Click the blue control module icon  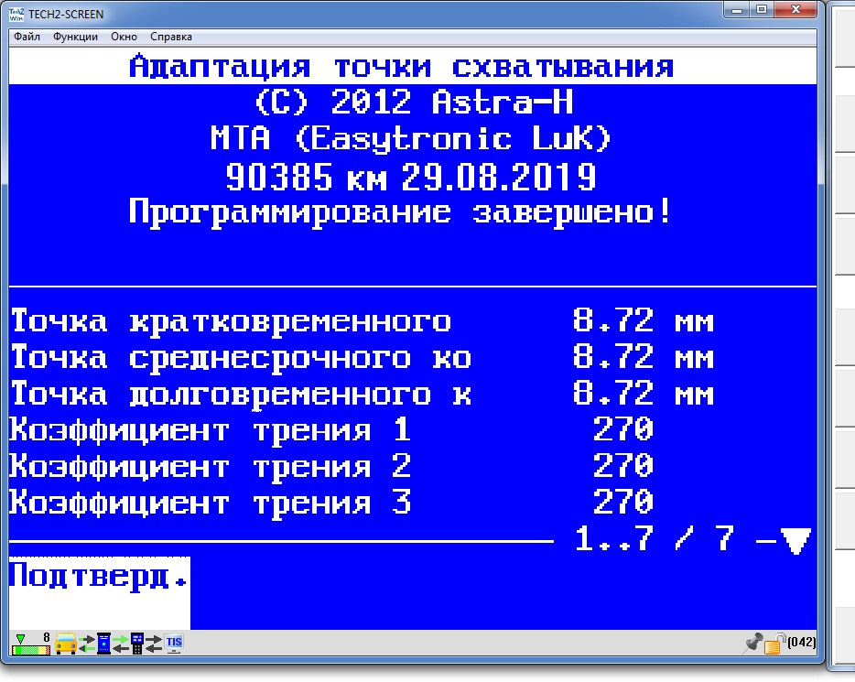(x=103, y=644)
